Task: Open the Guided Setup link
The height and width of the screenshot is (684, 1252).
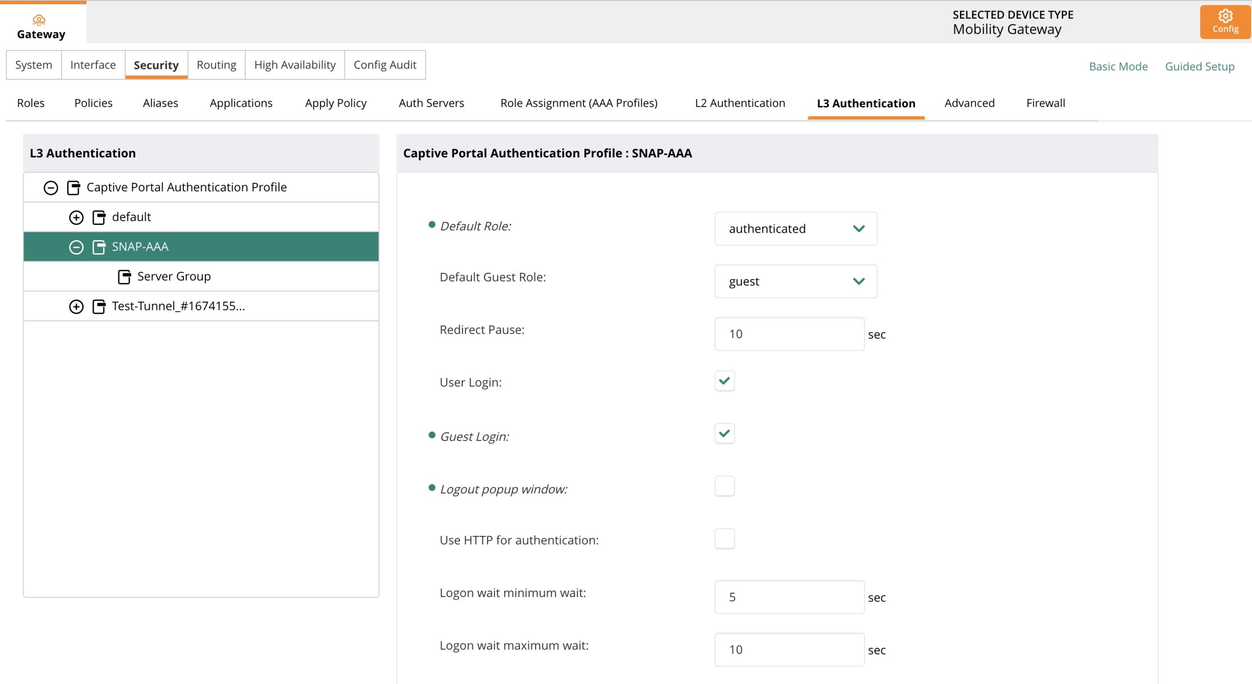Action: (x=1200, y=66)
